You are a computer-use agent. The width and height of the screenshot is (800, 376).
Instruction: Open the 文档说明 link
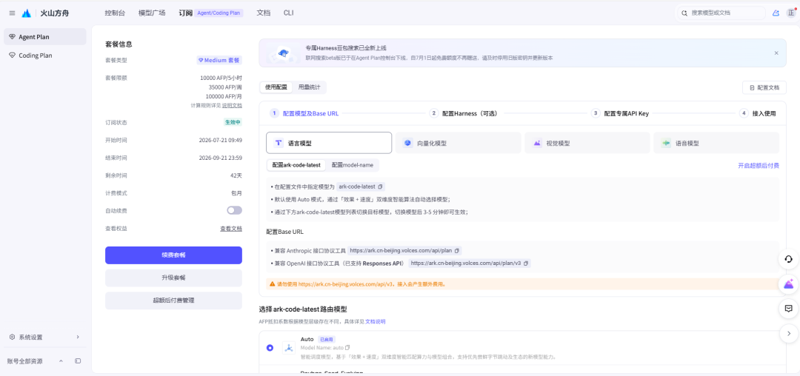tap(375, 321)
